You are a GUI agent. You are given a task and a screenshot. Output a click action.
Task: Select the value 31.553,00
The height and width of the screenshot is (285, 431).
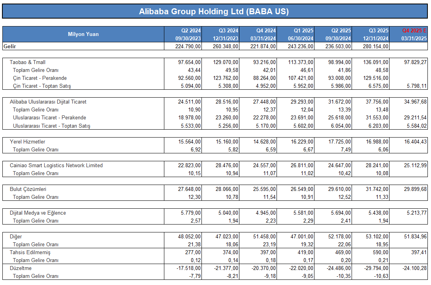click(377, 118)
